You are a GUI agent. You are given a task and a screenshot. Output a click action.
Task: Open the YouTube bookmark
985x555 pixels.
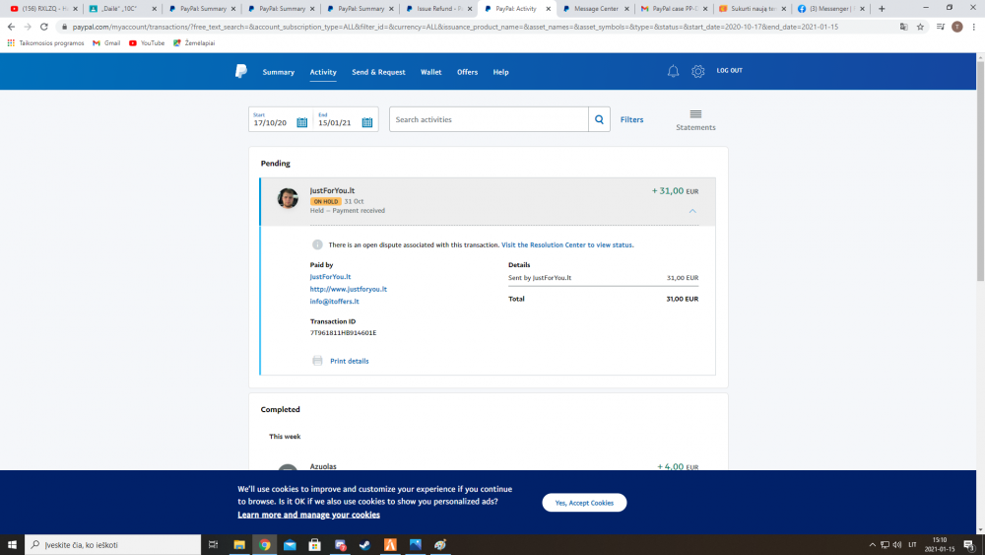147,43
